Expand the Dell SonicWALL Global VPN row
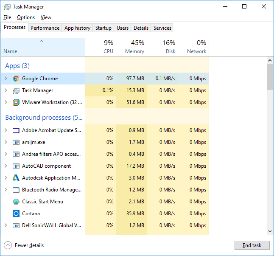Viewport: 274px width, 256px height. [x=6, y=225]
